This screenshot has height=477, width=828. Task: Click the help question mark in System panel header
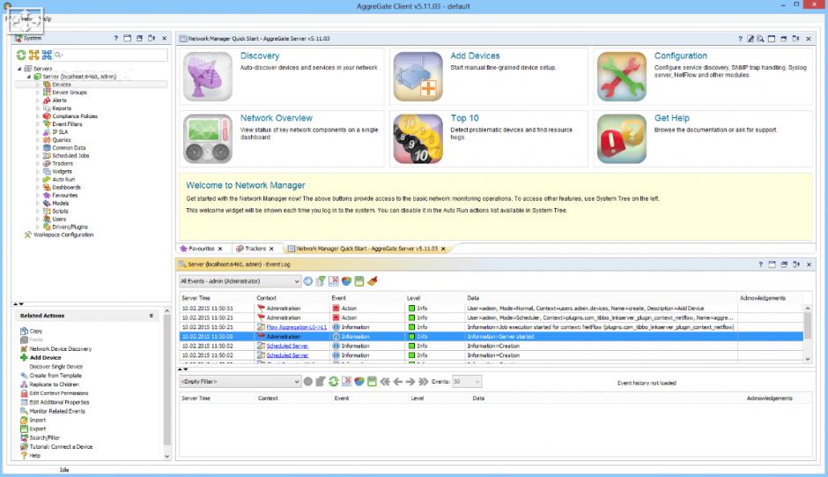[x=115, y=38]
